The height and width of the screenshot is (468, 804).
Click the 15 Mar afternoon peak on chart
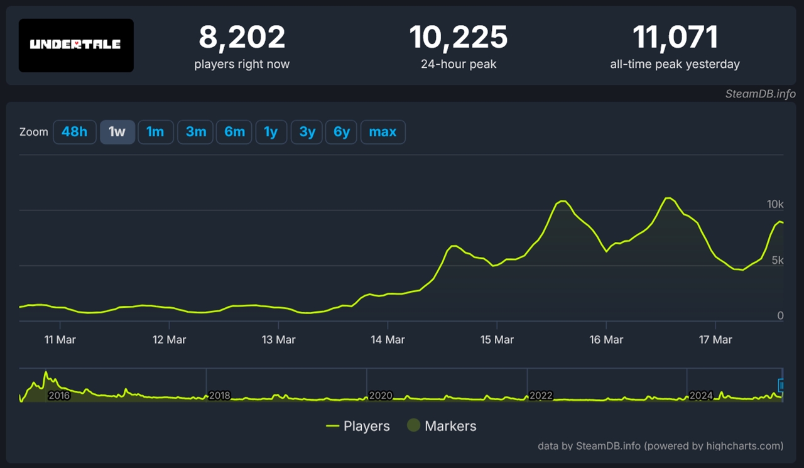562,201
